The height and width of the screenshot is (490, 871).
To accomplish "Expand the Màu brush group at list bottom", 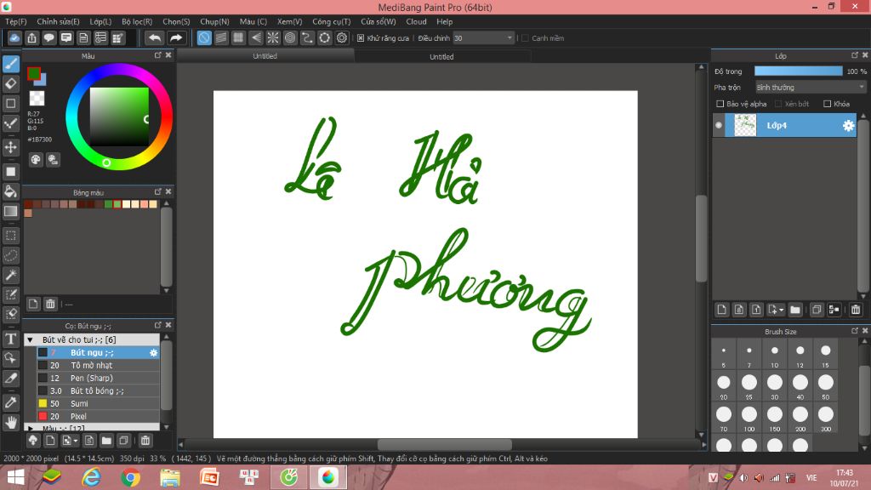I will (30, 429).
